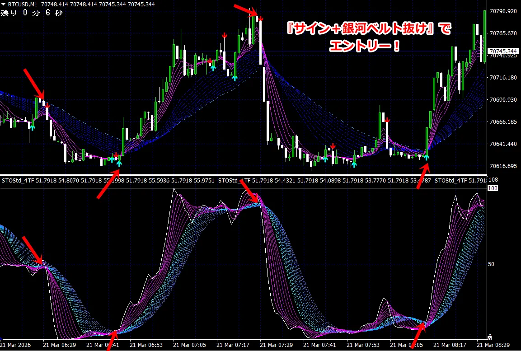
Task: Click the stochastic 50 level label
Action: point(492,263)
